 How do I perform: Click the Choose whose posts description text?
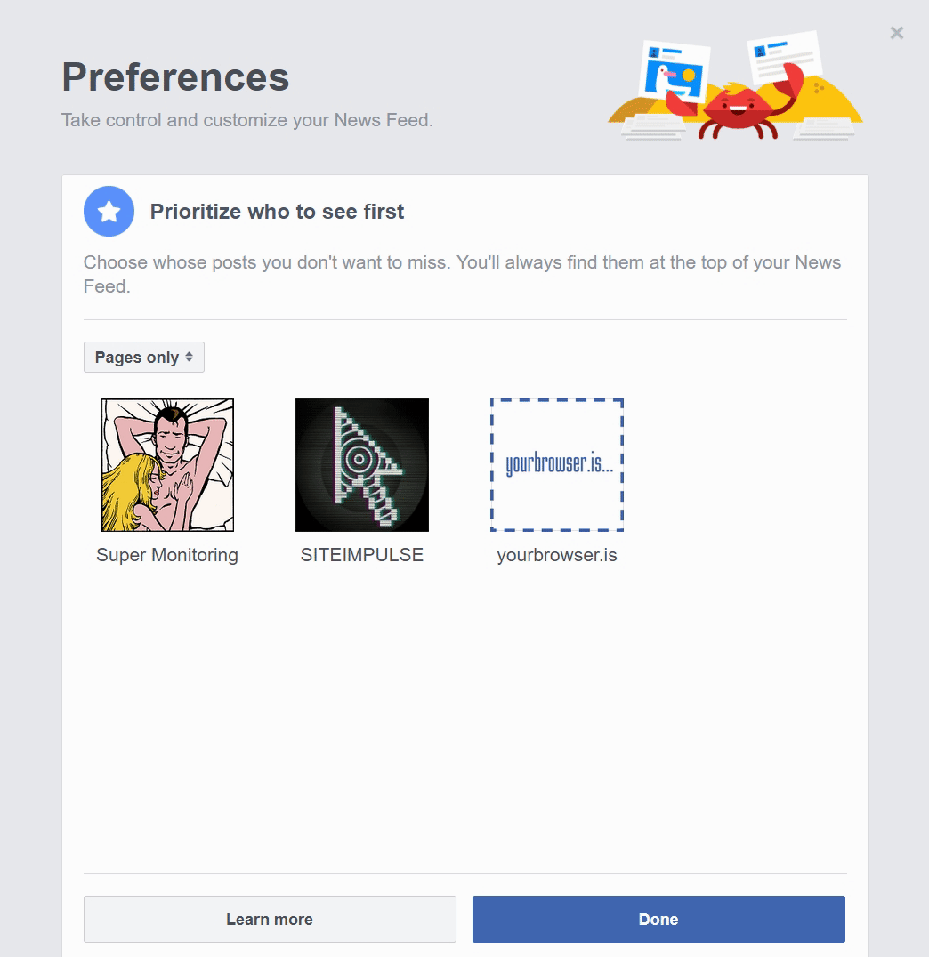463,274
